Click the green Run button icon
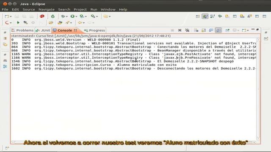The height and width of the screenshot is (152, 271). pyautogui.click(x=72, y=16)
